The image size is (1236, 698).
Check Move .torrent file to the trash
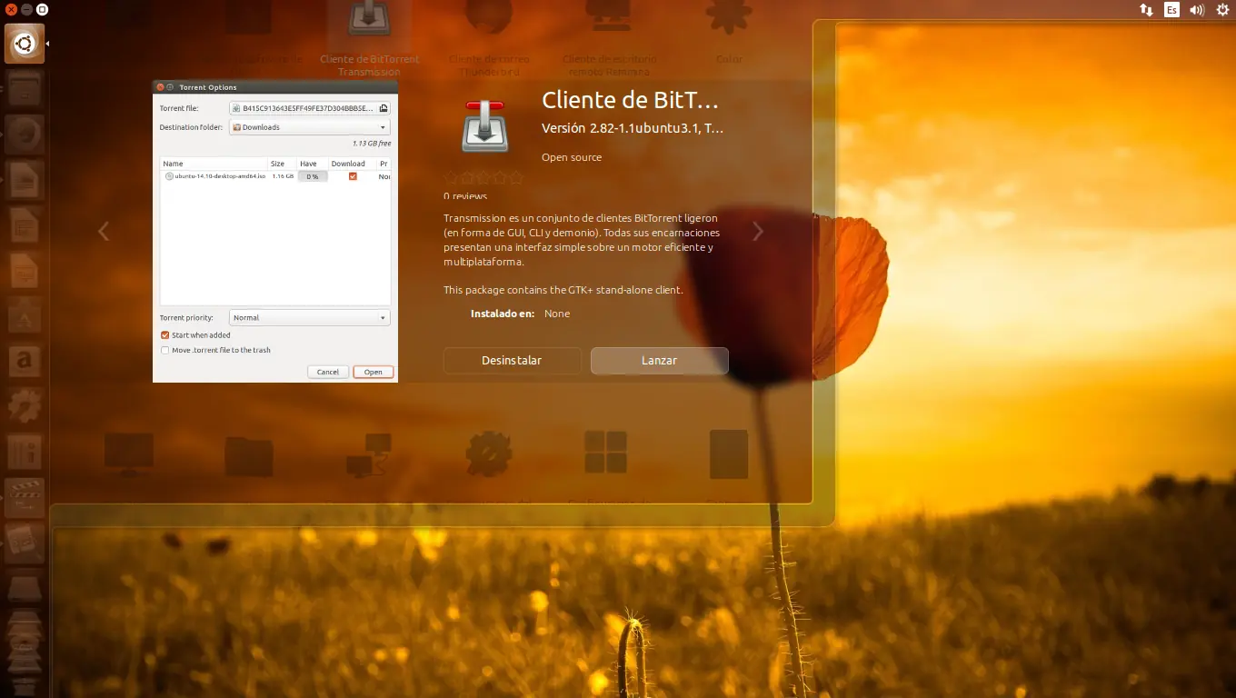(x=165, y=350)
